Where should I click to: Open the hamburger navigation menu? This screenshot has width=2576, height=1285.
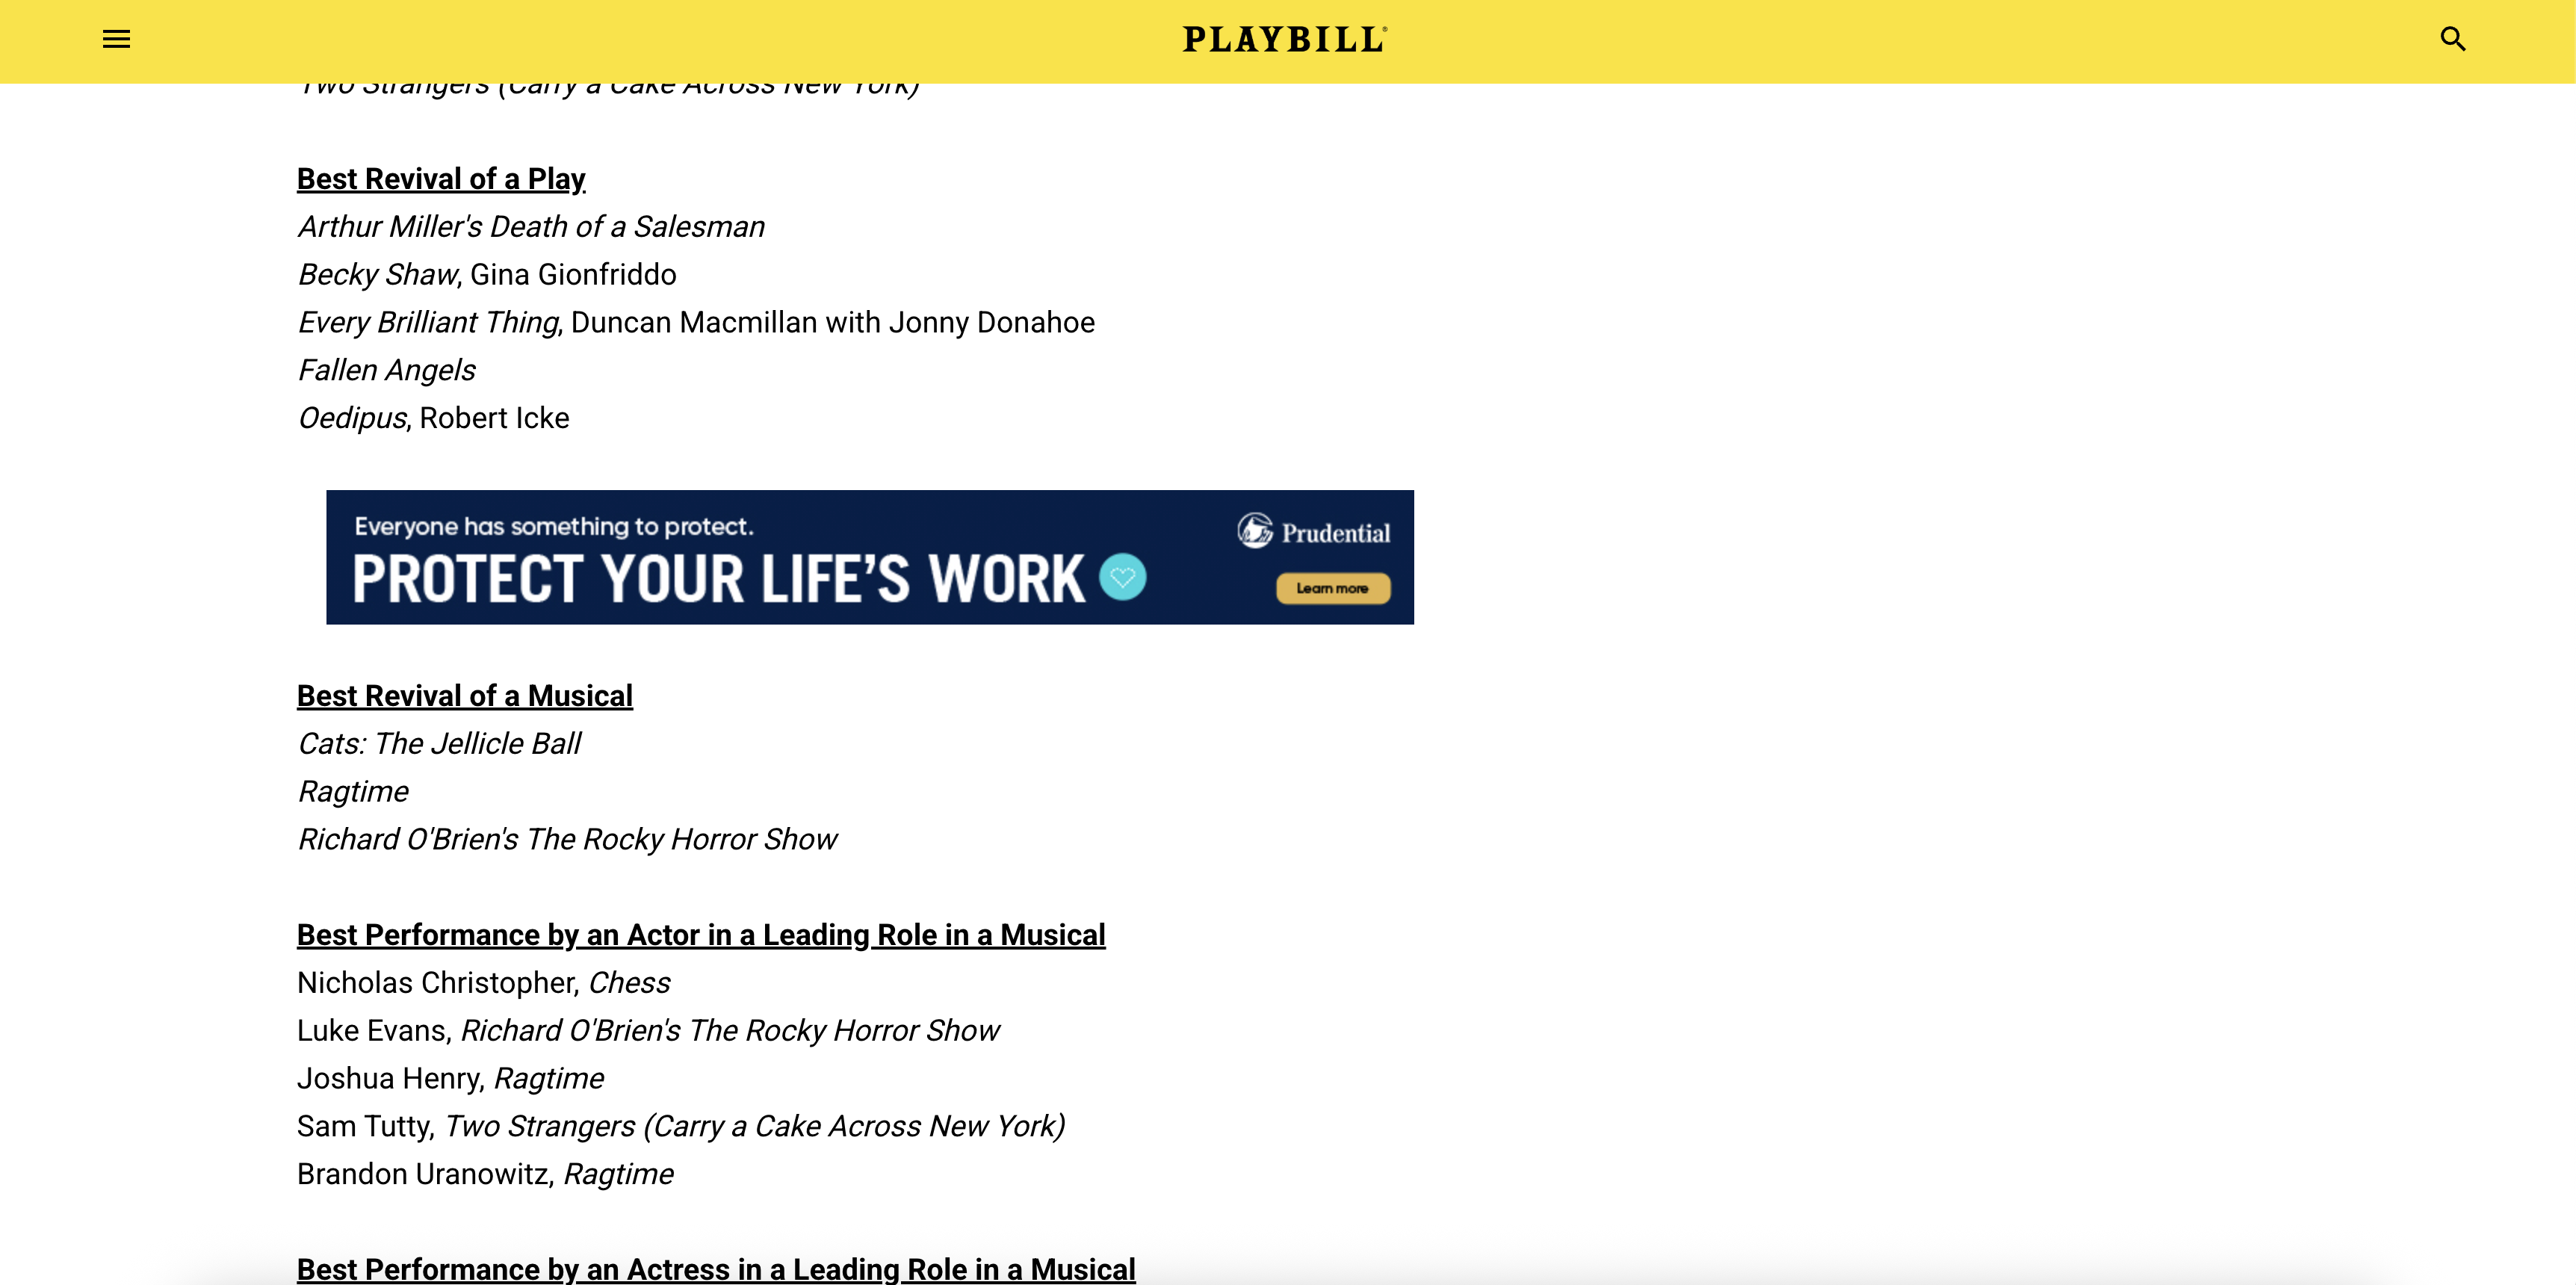pyautogui.click(x=116, y=39)
